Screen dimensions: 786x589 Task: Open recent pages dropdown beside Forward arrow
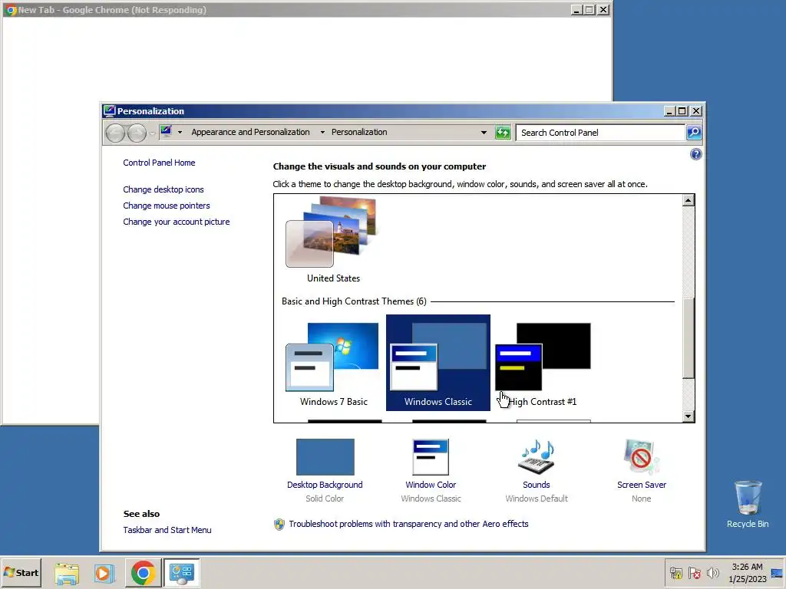pos(152,133)
